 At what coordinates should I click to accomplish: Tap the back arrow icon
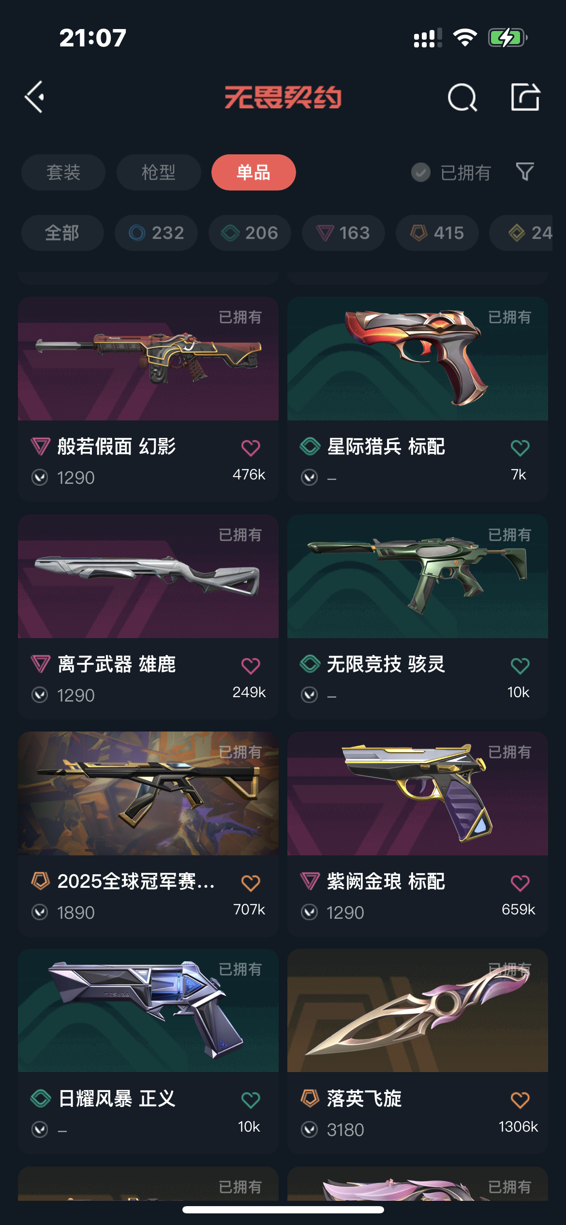point(35,97)
